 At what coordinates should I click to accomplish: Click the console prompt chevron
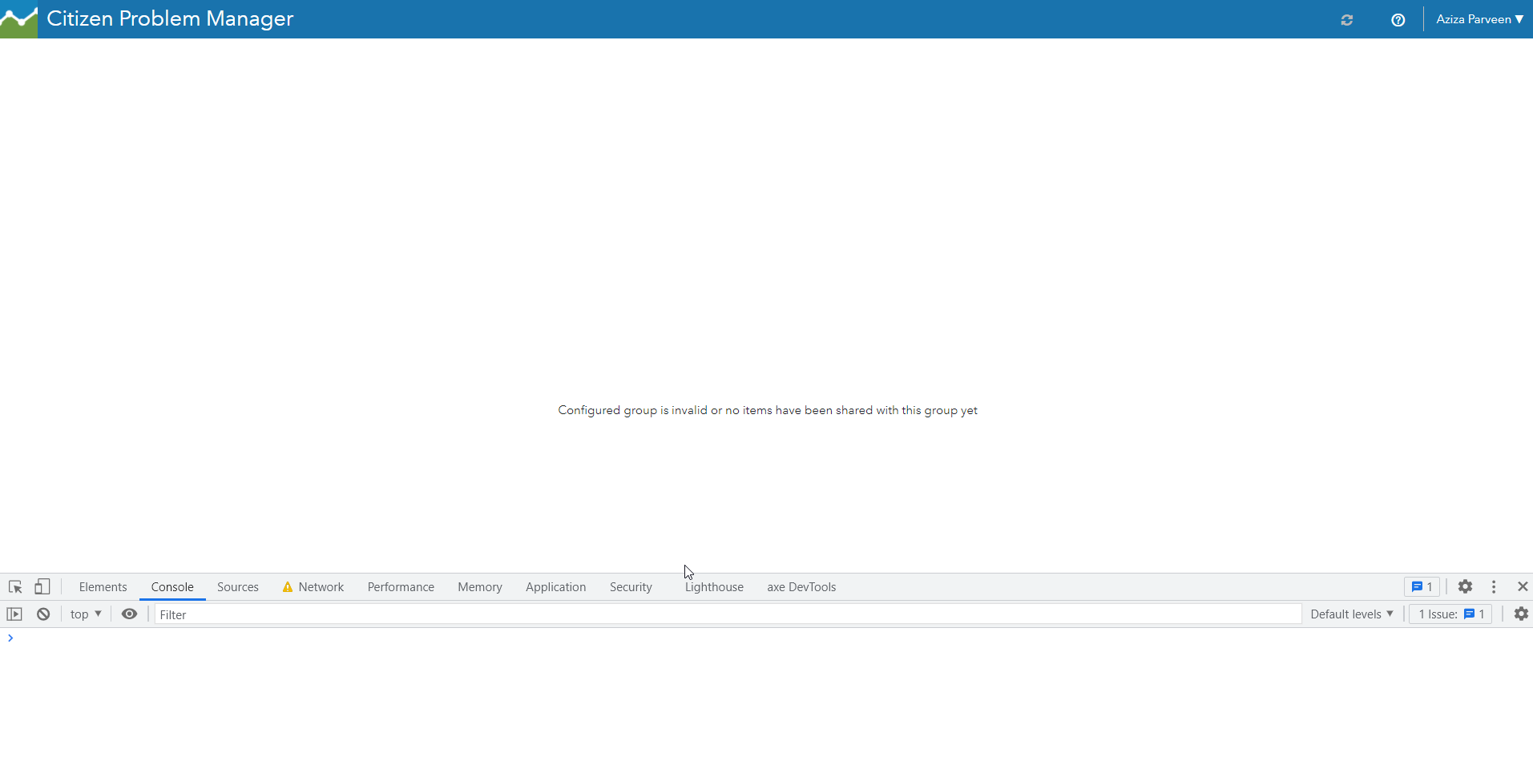point(10,638)
